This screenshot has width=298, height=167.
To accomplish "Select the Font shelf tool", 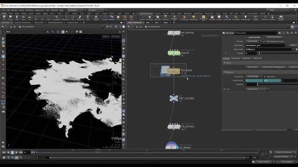I will pos(88,18).
